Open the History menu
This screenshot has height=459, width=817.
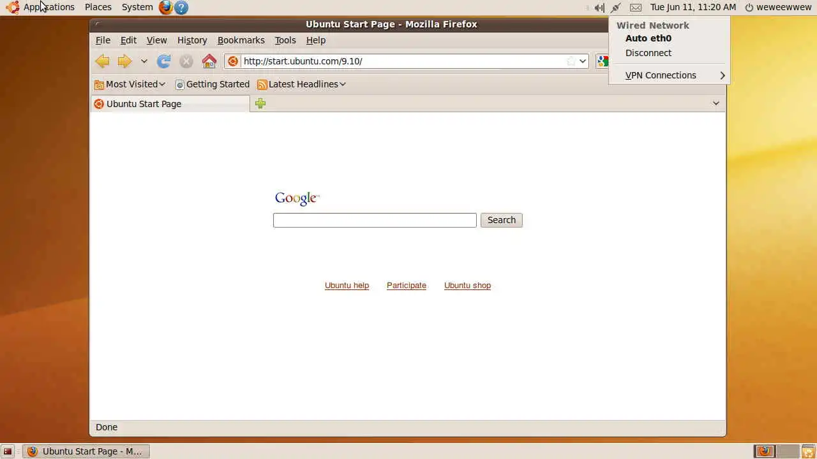192,40
